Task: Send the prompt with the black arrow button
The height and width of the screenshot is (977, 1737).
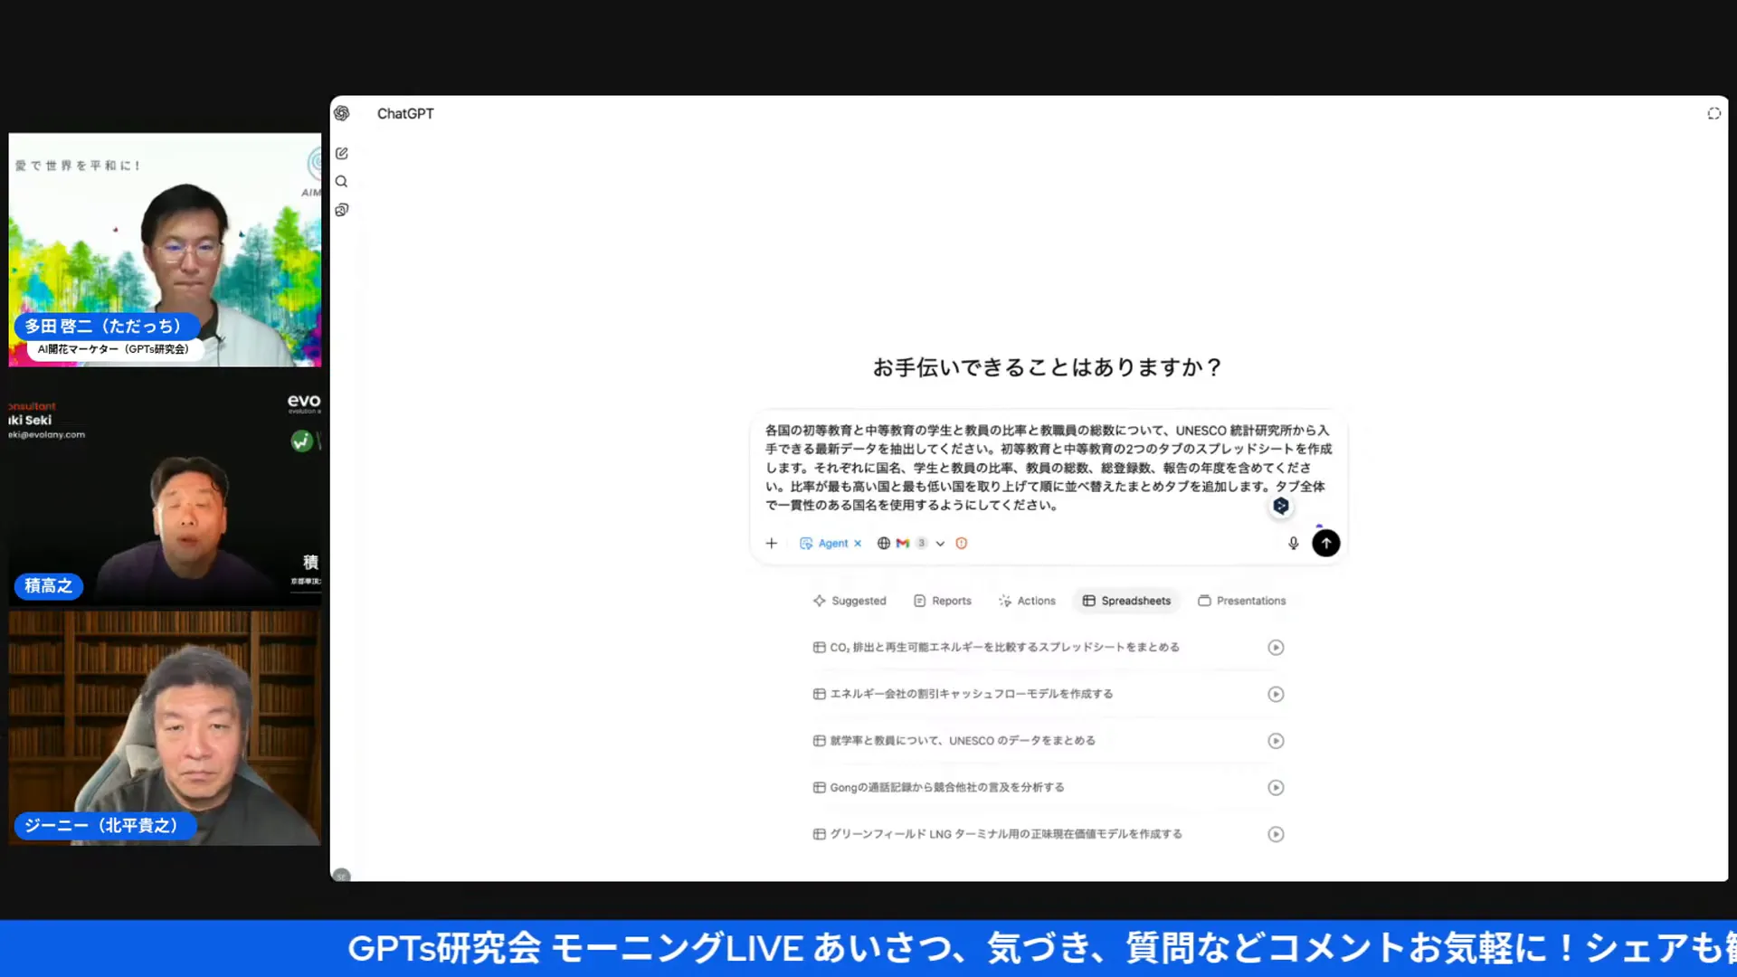Action: click(x=1325, y=543)
